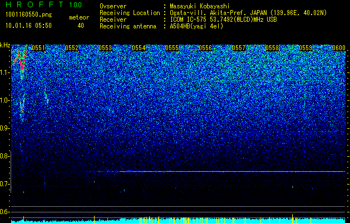Screen dimensions: 350x223
Task: Click the green 'meteor' label
Action: [x=79, y=17]
